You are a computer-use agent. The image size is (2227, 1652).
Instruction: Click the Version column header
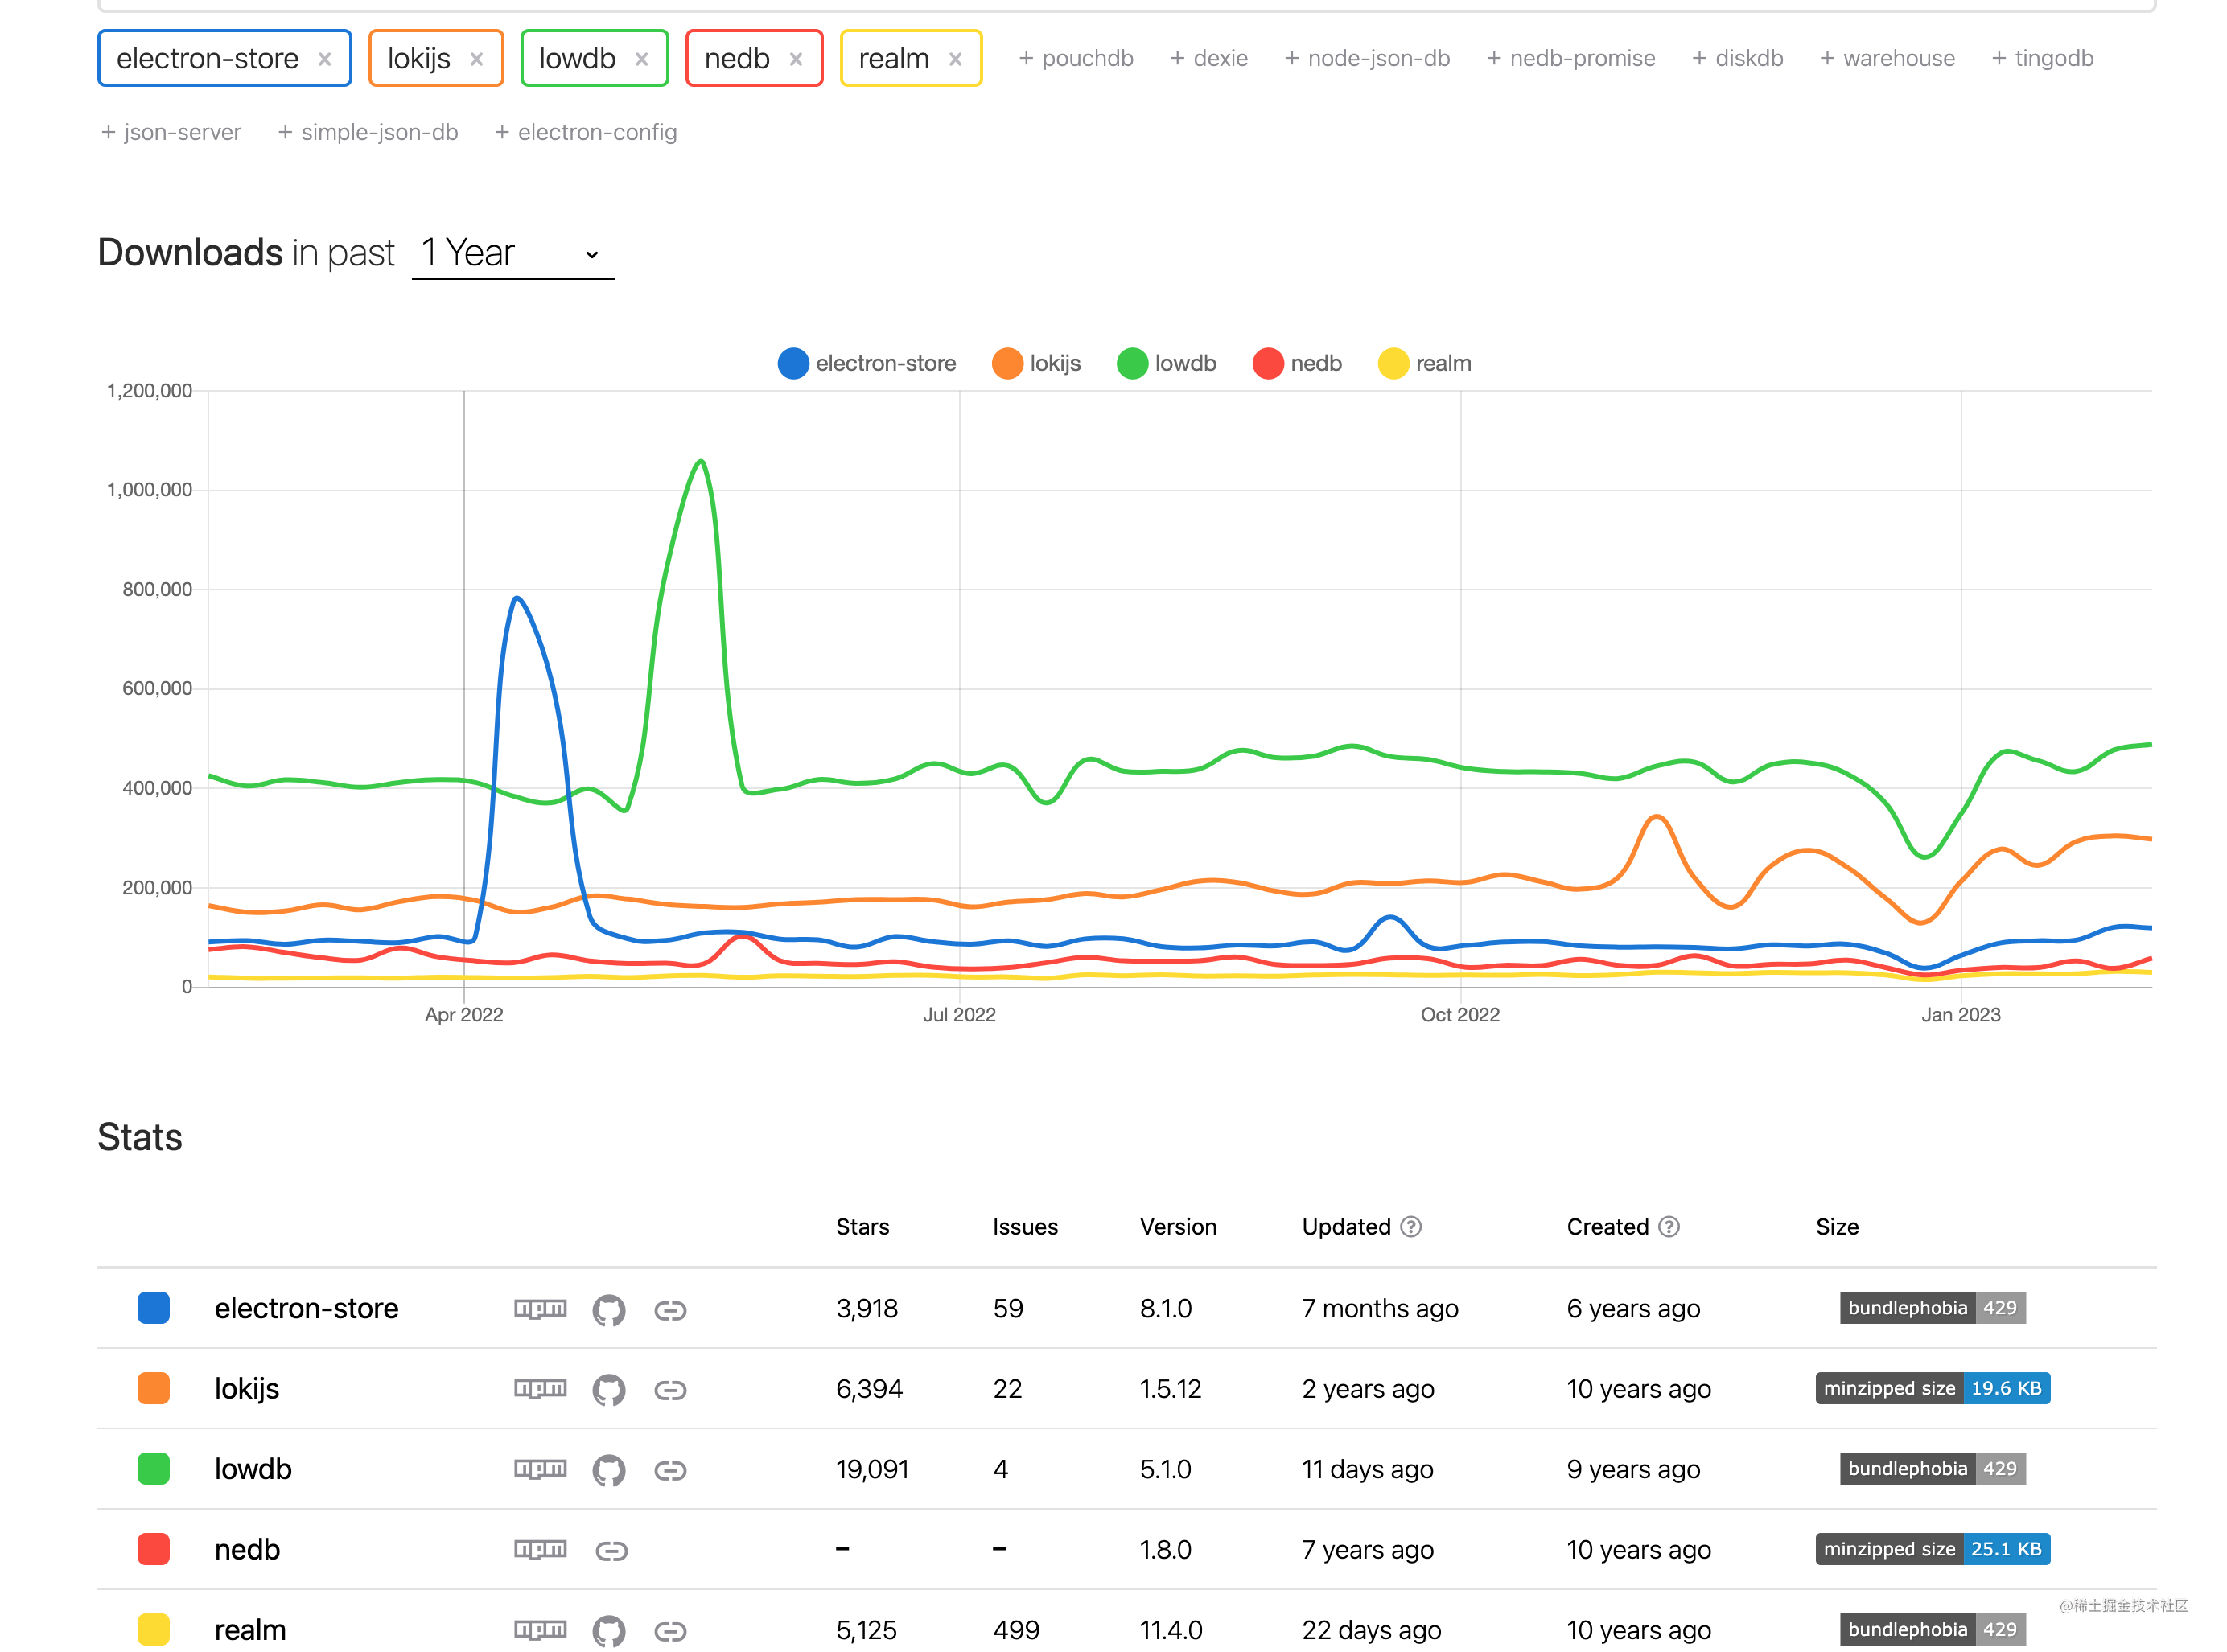1178,1227
